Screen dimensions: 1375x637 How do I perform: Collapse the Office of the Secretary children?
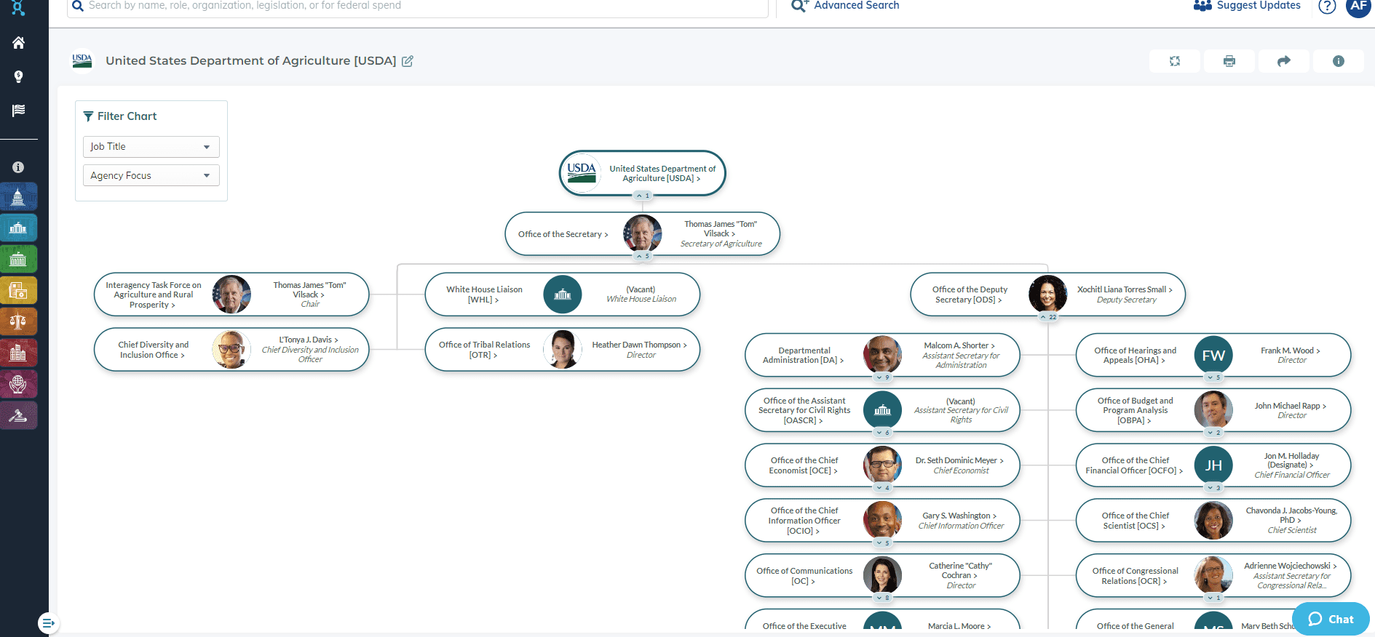coord(643,256)
